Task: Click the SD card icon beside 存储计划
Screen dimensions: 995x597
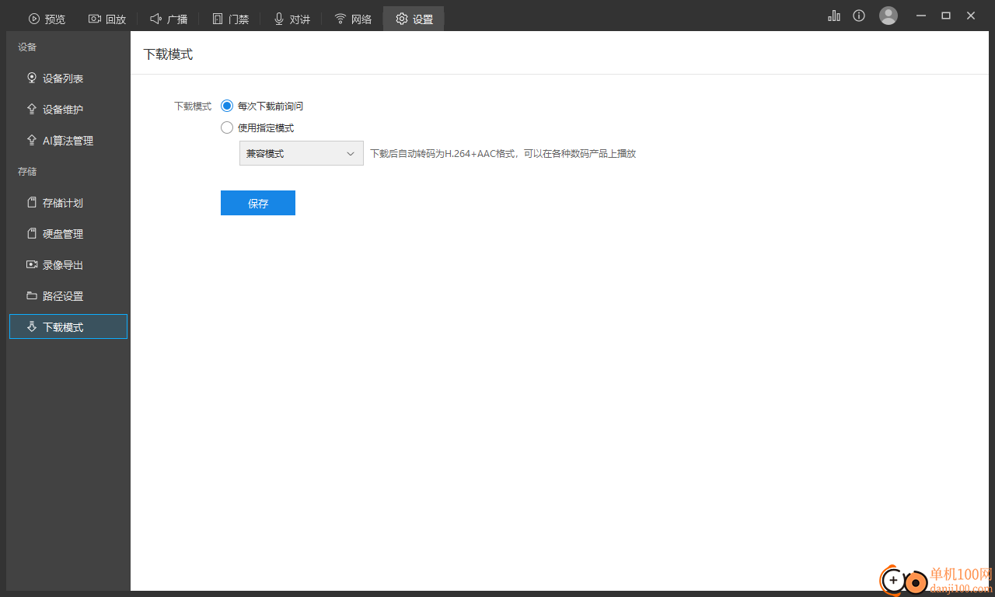Action: (32, 202)
